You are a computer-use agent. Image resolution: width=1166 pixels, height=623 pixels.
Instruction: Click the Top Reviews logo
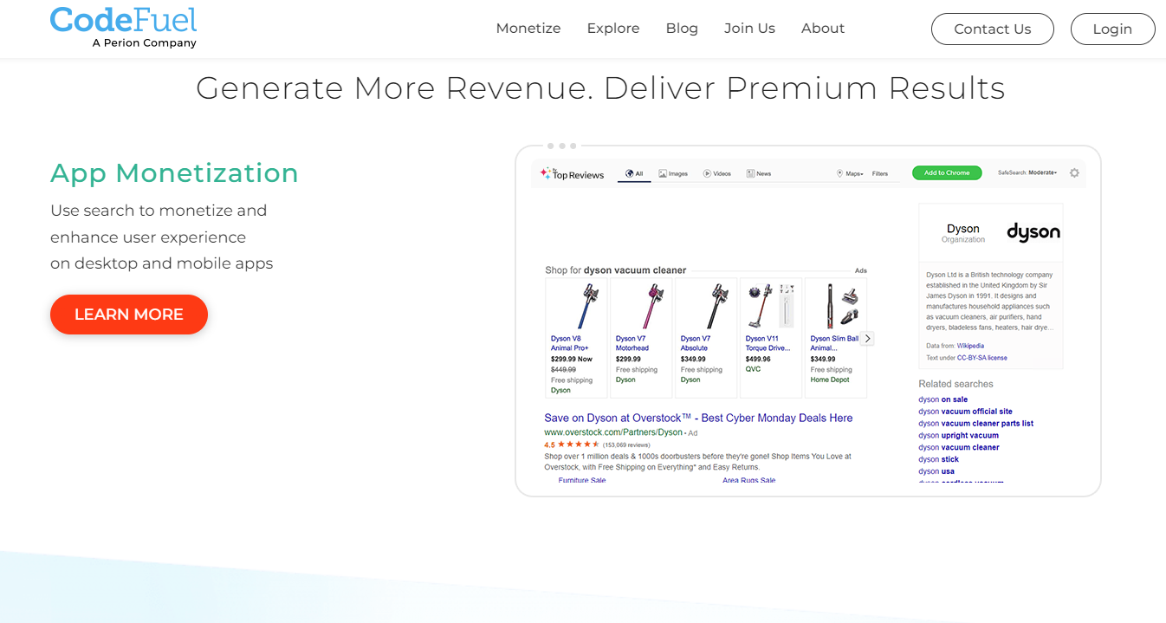click(572, 173)
